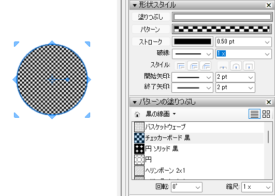
Task: Open the 縮尺 scale dropdown
Action: tap(257, 187)
